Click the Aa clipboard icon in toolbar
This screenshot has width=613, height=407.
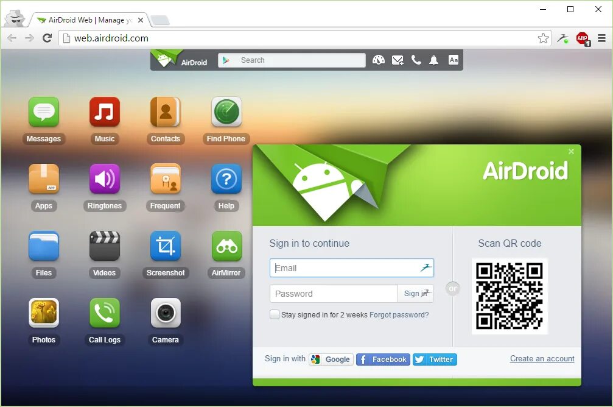coord(454,60)
